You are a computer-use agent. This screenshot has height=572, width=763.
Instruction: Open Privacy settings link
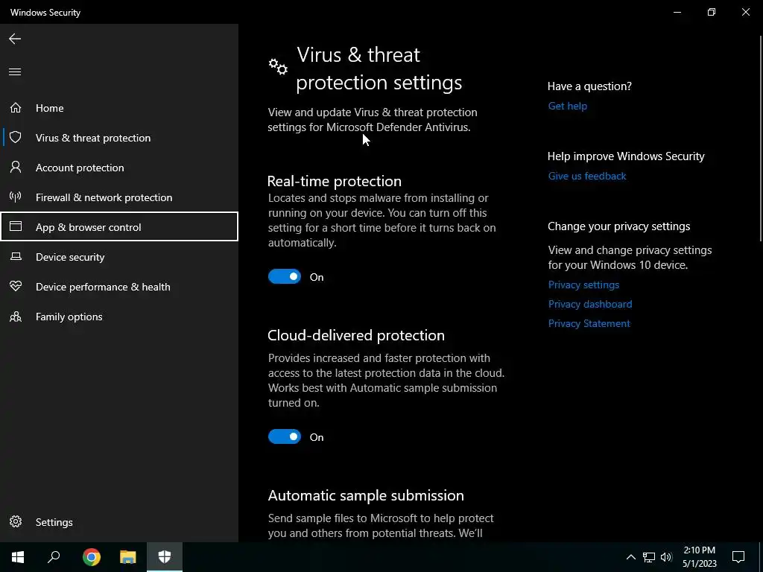click(583, 285)
